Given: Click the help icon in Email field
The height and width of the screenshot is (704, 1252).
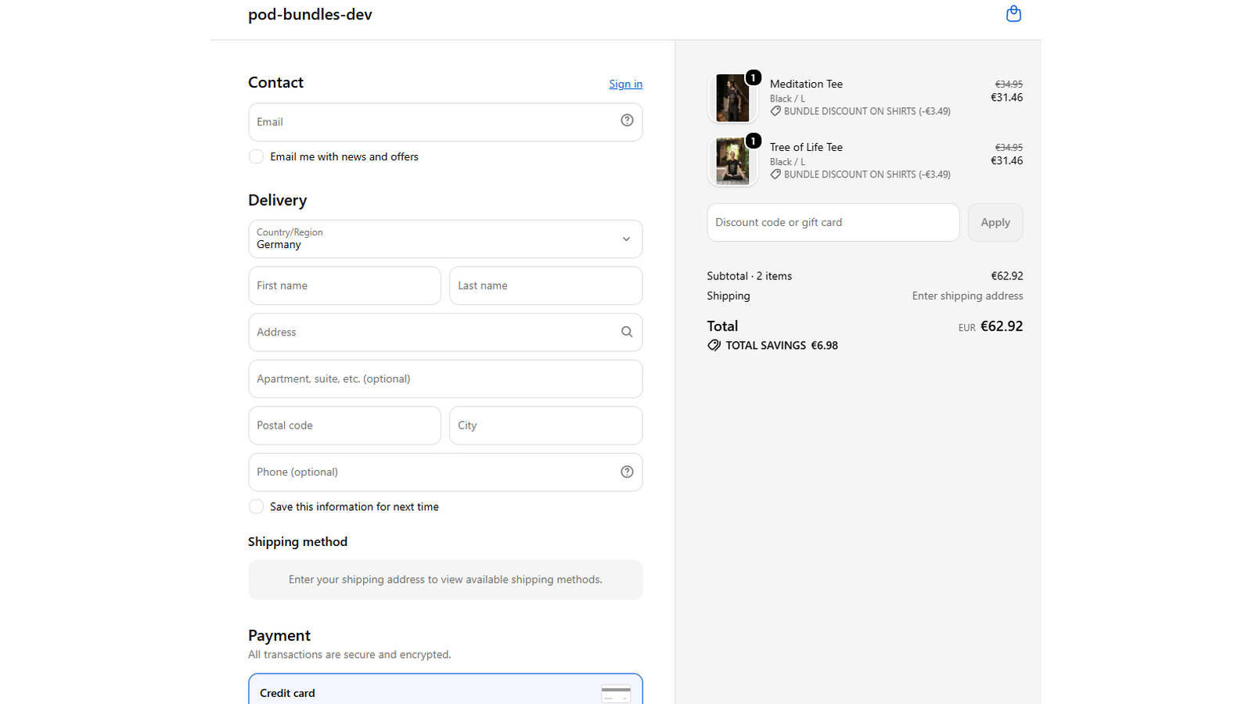Looking at the screenshot, I should pos(627,120).
